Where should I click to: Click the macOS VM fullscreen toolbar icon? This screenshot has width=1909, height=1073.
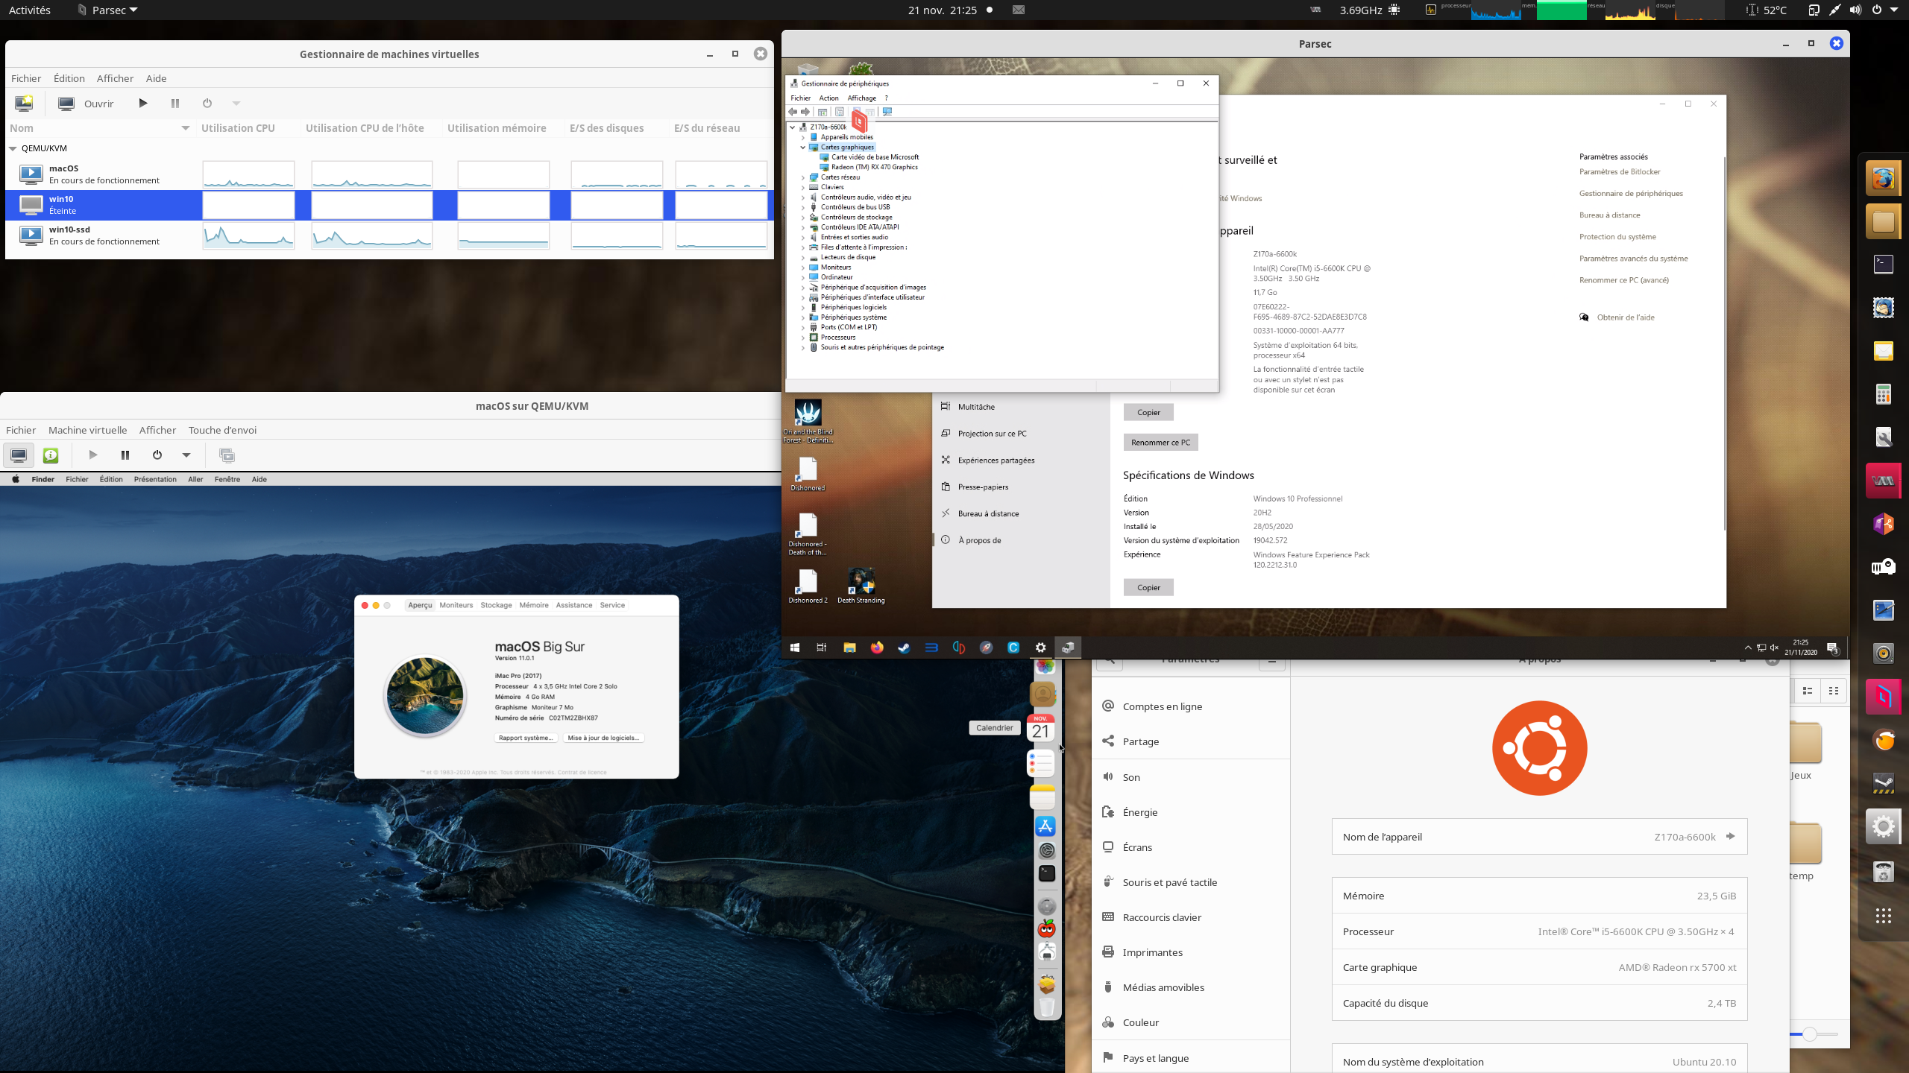click(227, 455)
